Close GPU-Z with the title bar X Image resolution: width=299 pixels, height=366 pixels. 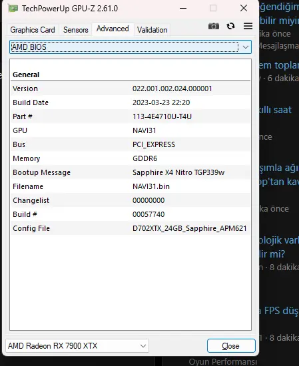[x=244, y=9]
